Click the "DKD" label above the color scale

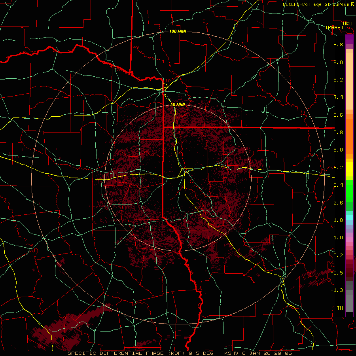tap(348, 24)
